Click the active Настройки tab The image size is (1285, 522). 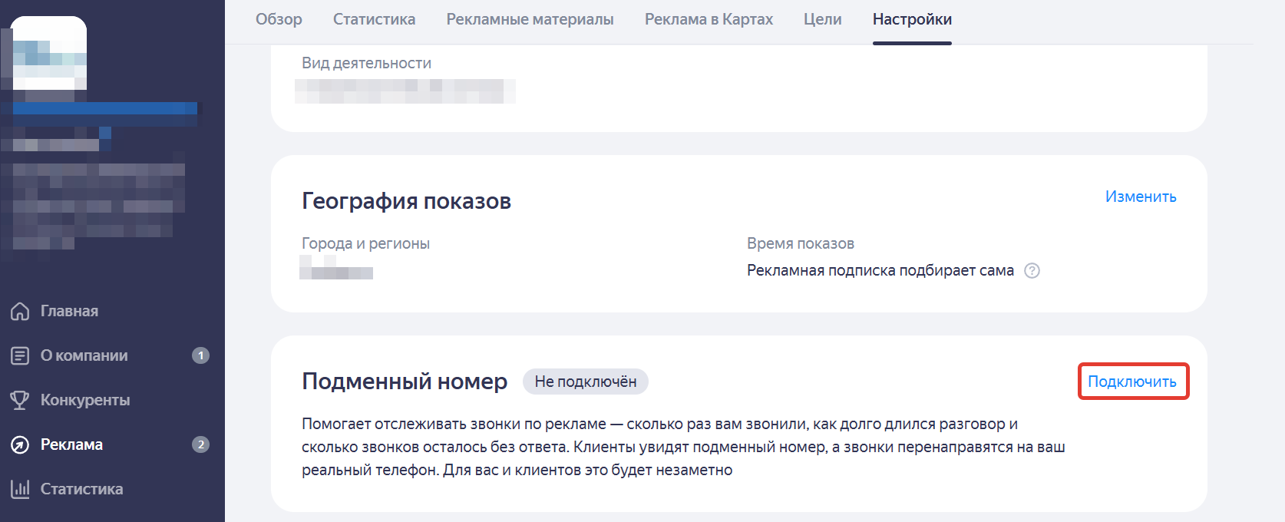point(912,19)
